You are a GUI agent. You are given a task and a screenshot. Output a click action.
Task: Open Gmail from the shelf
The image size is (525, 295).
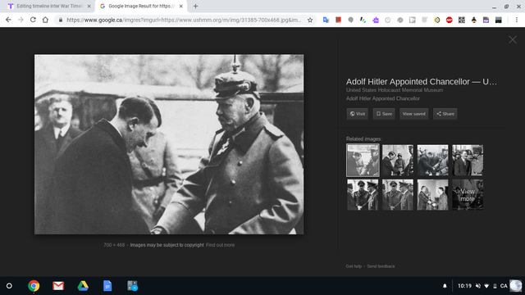click(x=58, y=286)
